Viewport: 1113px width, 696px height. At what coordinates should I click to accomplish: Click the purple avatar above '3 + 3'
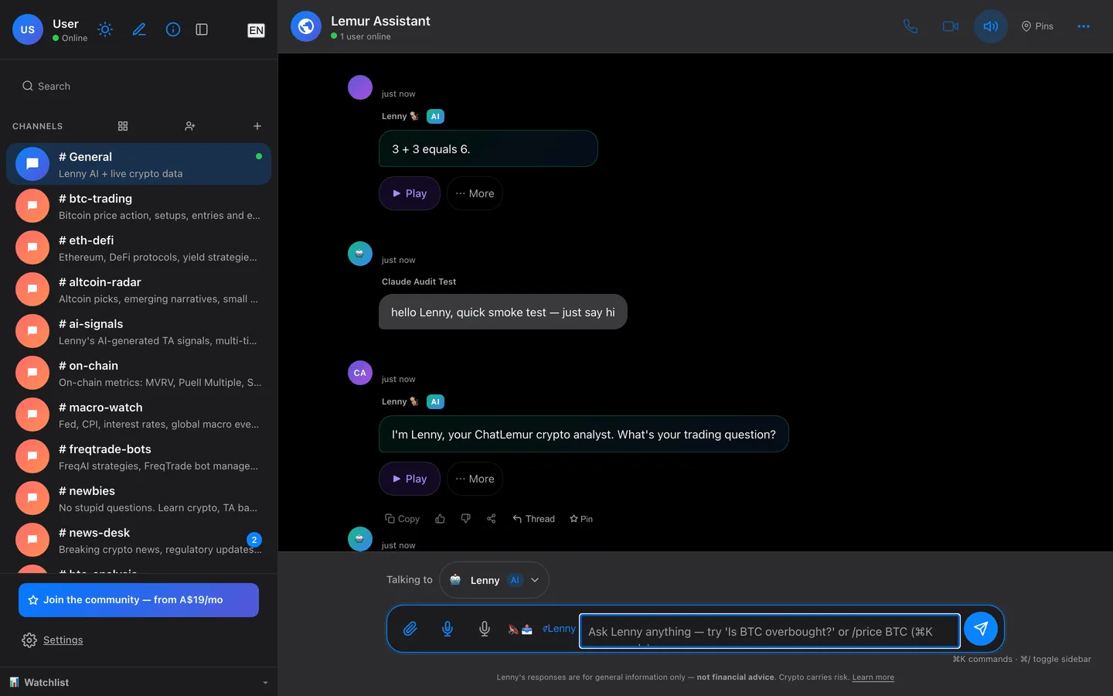[x=360, y=87]
